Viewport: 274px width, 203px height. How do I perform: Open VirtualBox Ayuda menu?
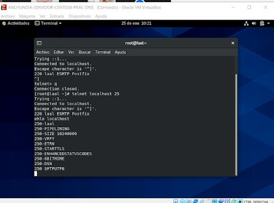tap(101, 16)
